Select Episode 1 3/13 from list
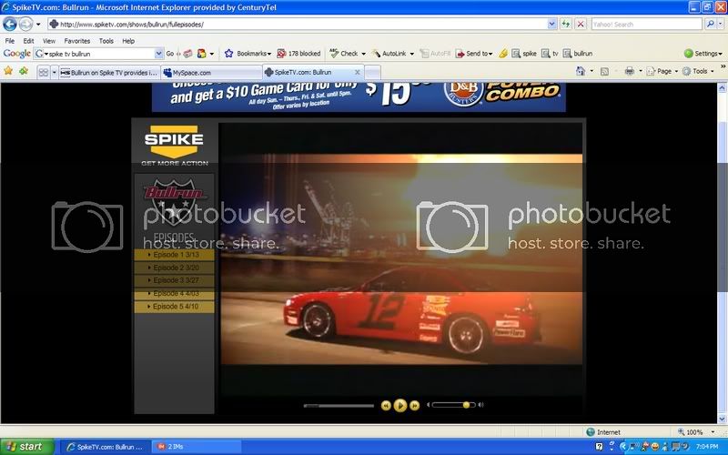This screenshot has width=728, height=455. 174,255
